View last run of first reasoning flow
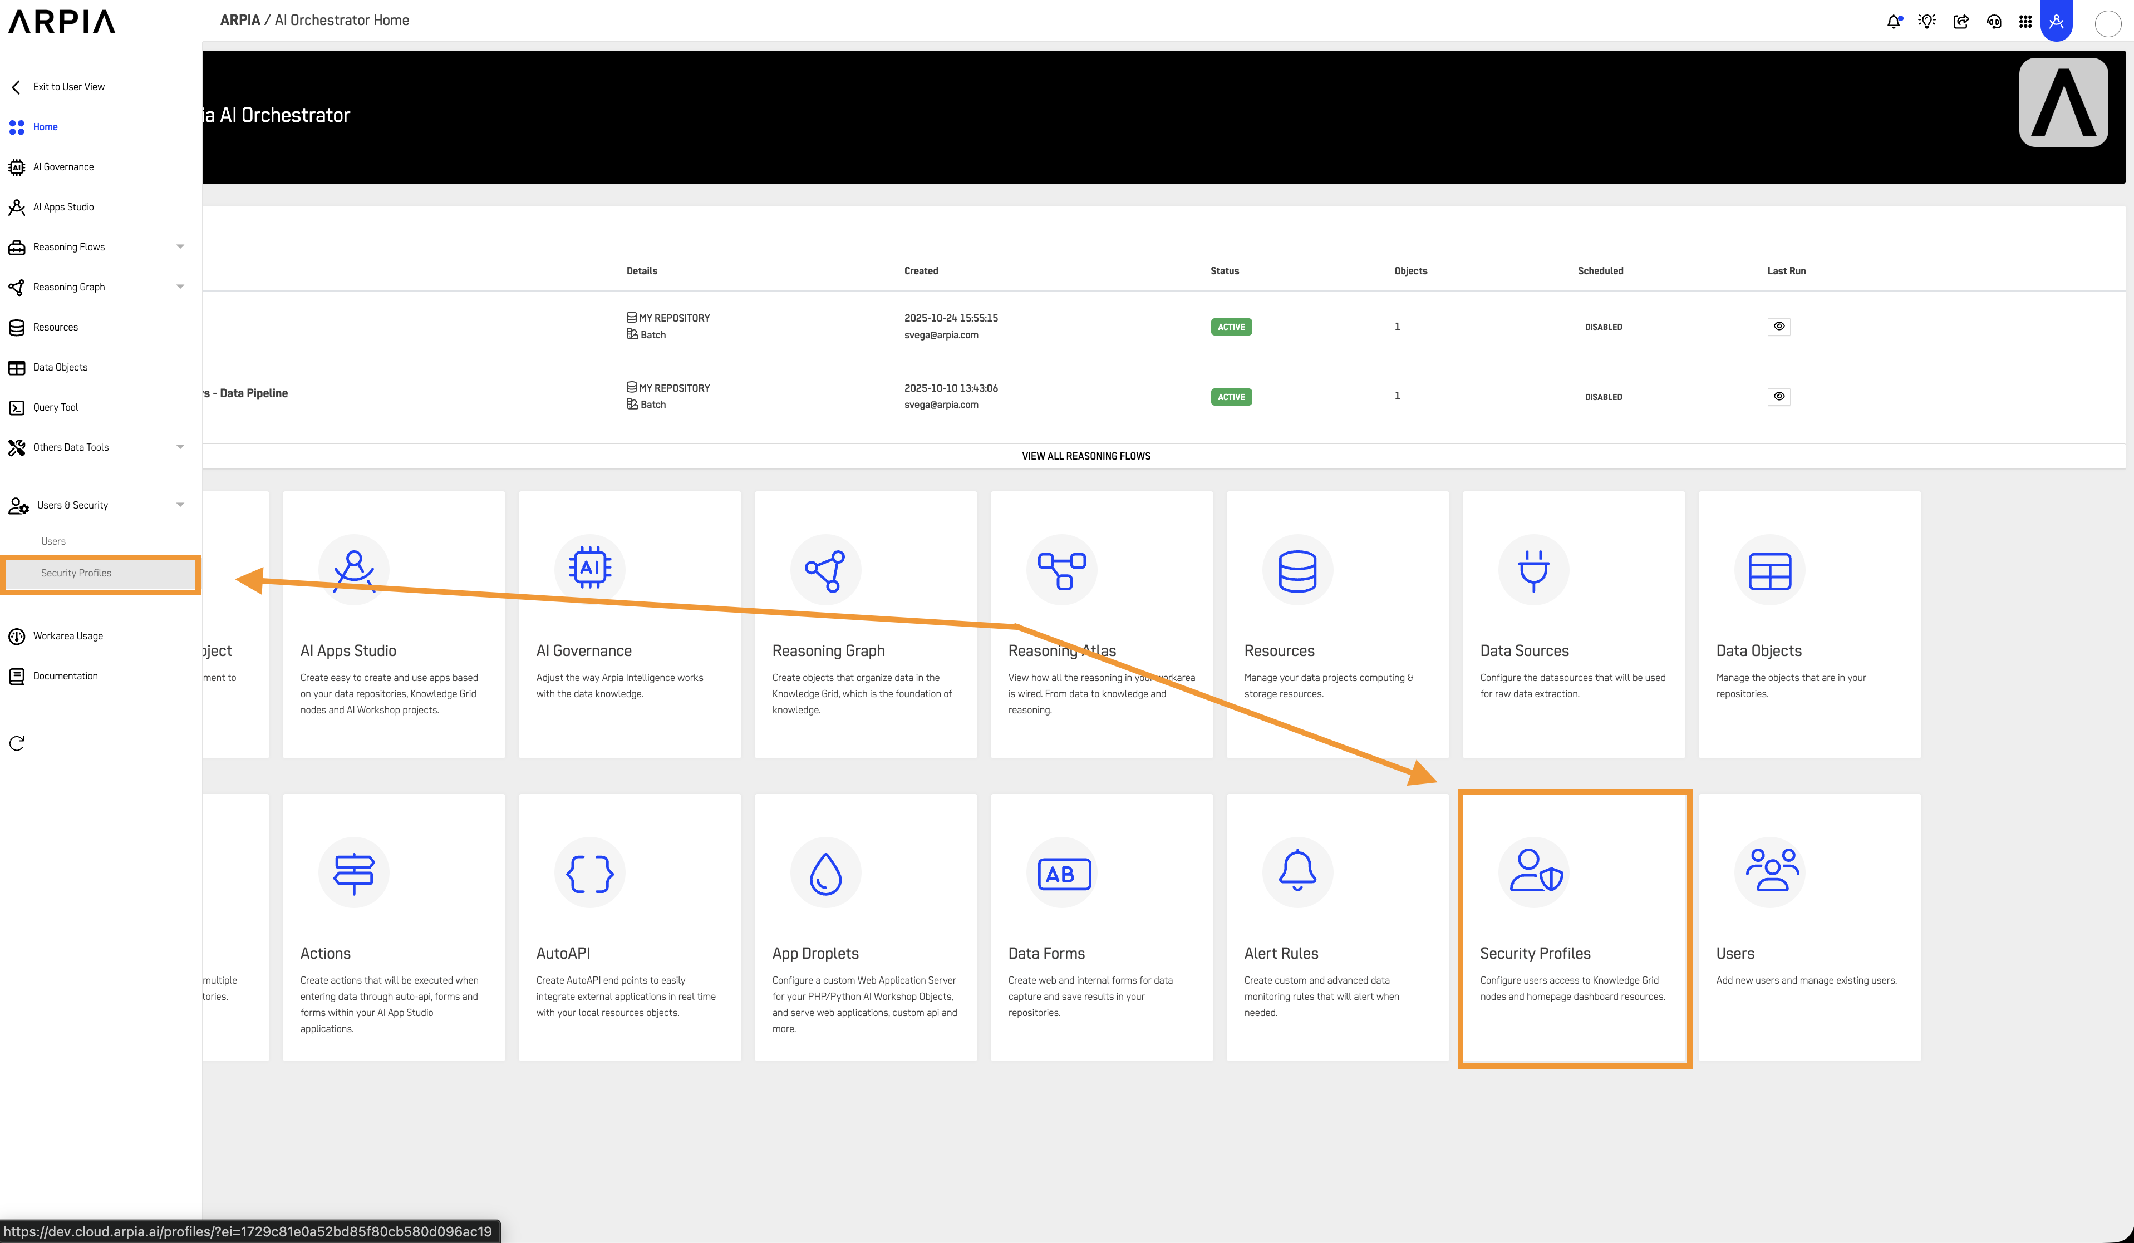Screen dimensions: 2134x1243 point(1778,326)
